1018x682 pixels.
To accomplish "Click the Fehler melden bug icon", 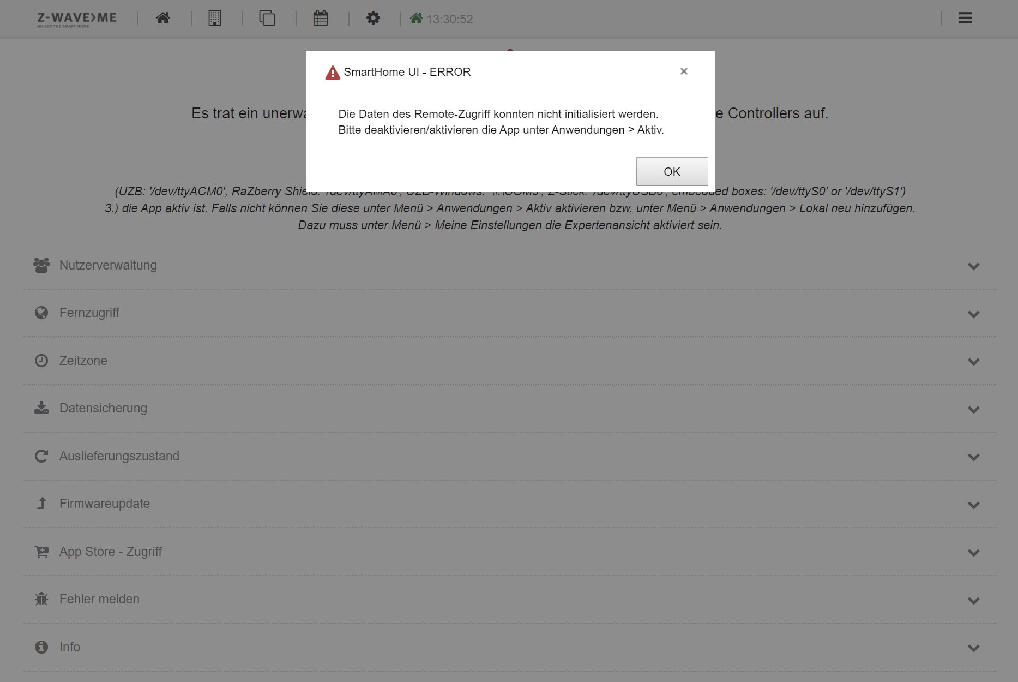I will tap(41, 599).
